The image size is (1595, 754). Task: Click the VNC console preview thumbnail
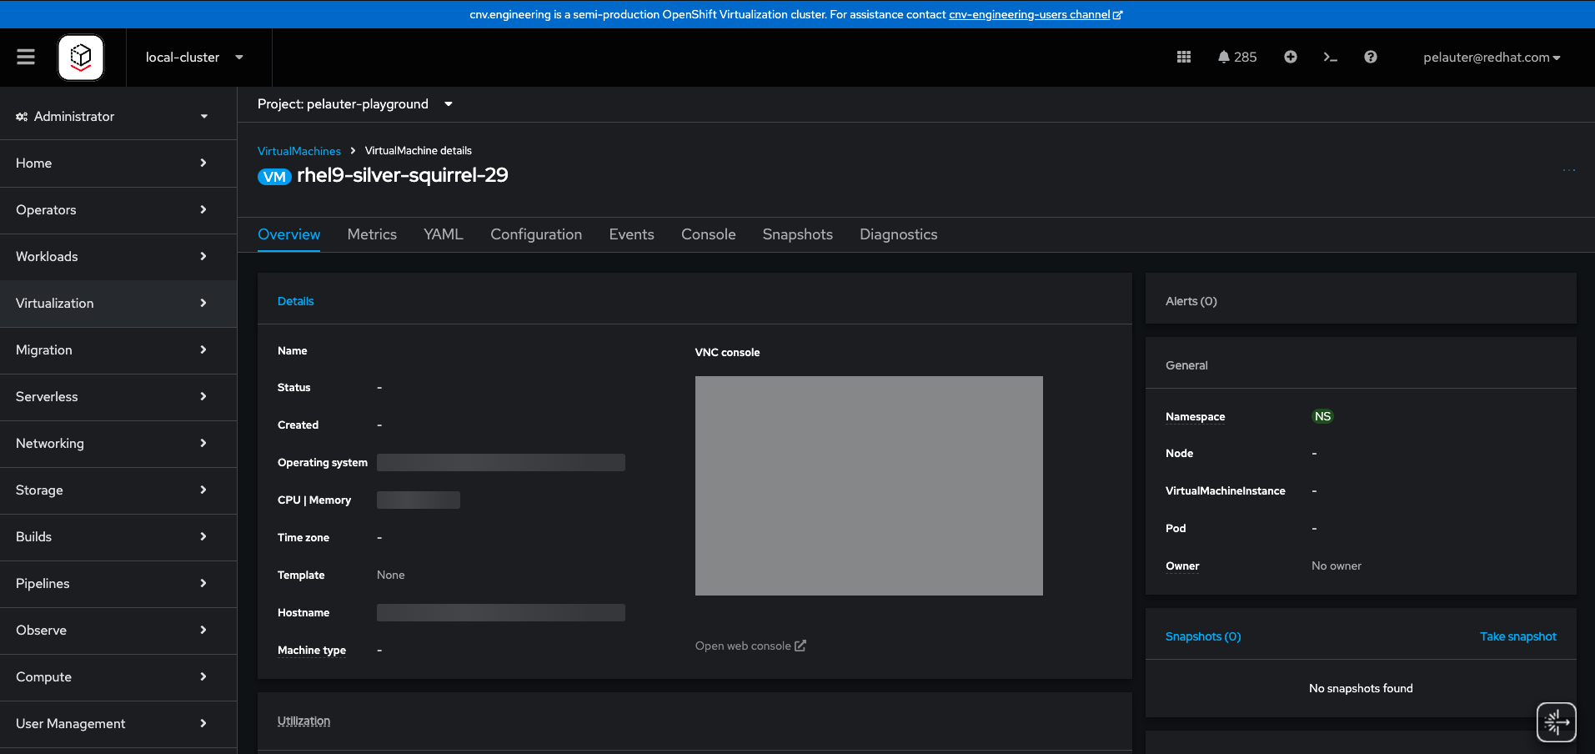coord(869,485)
